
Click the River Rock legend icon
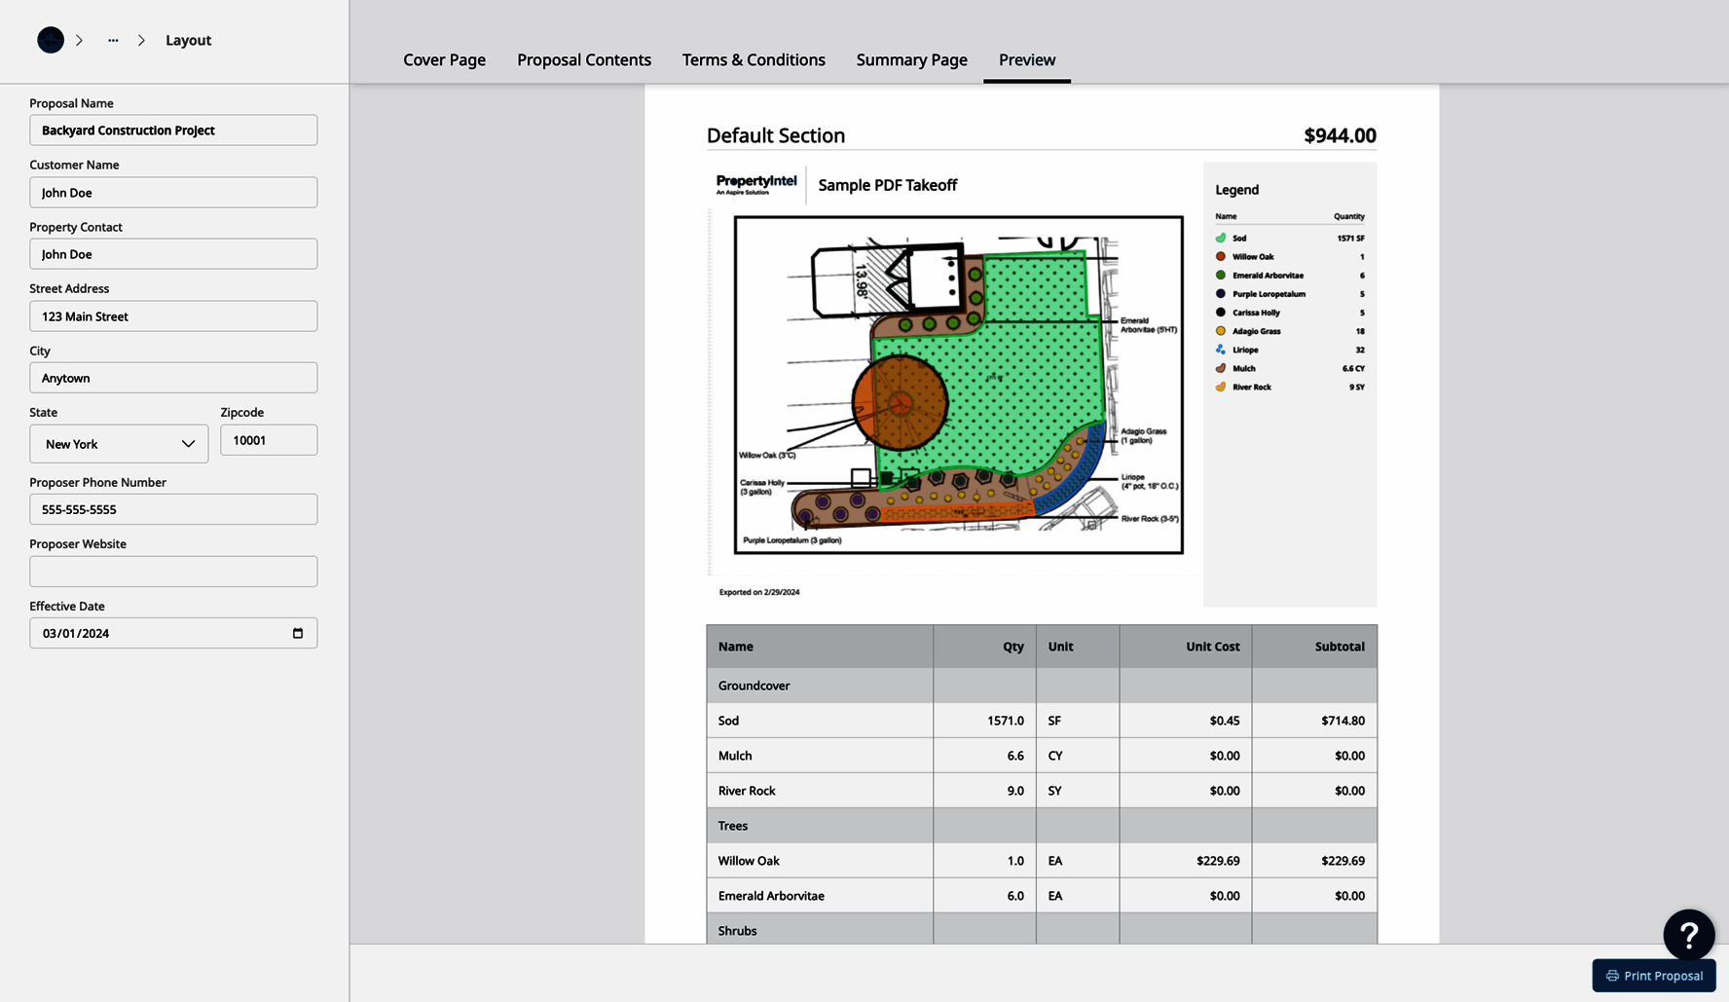coord(1221,387)
